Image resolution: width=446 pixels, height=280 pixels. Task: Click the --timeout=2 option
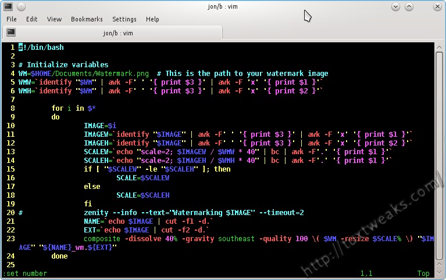tap(281, 213)
